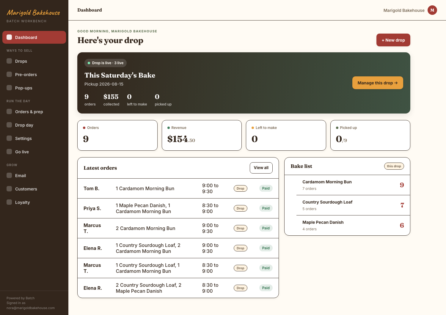Create a new drop

click(x=393, y=40)
